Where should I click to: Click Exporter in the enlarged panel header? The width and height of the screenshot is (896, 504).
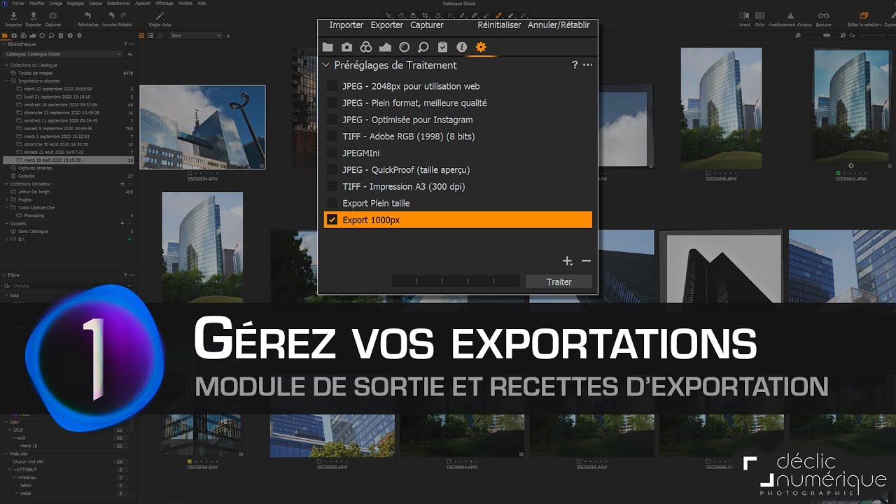tap(387, 24)
